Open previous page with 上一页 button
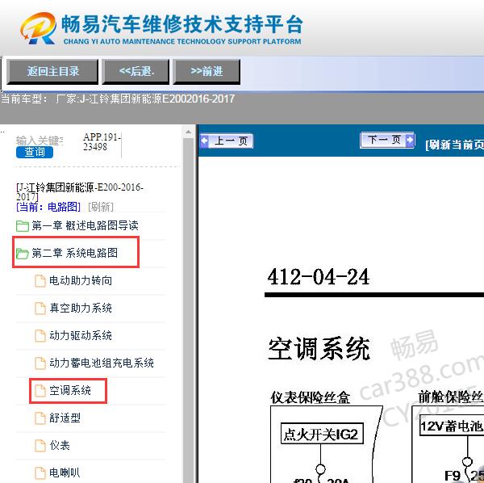484x483 pixels. [x=227, y=141]
